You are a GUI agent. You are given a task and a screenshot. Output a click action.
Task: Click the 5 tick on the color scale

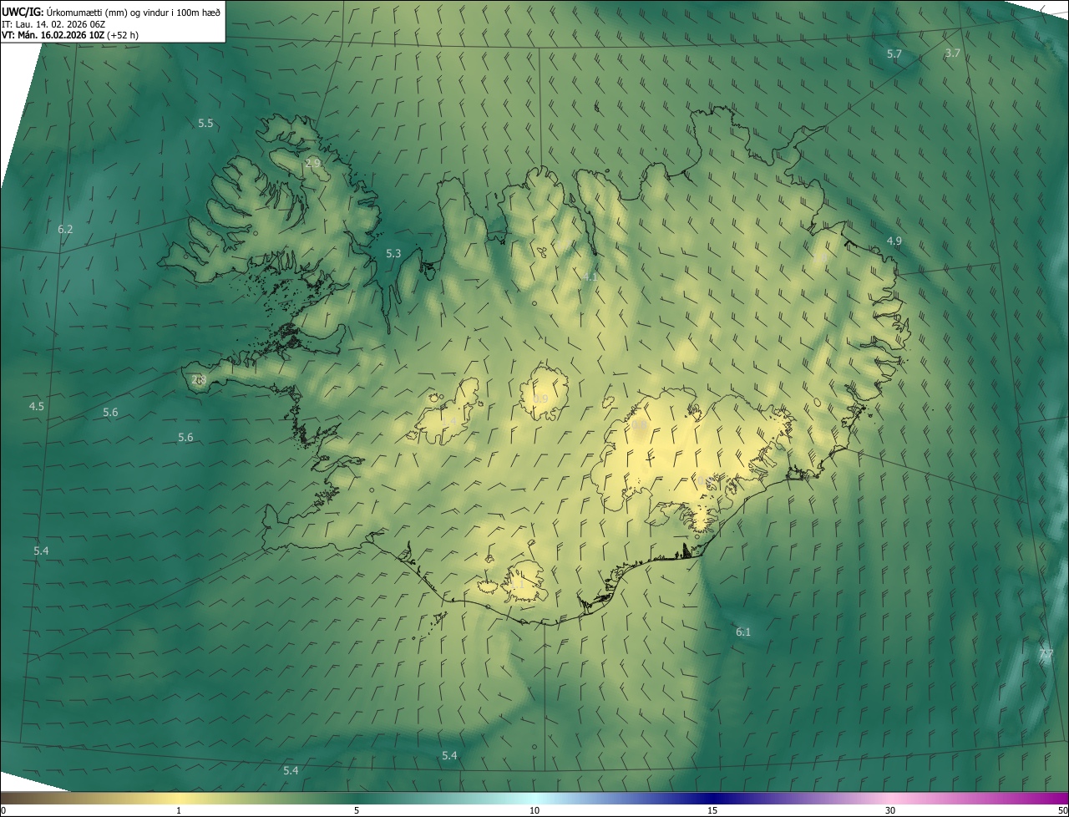pos(357,810)
